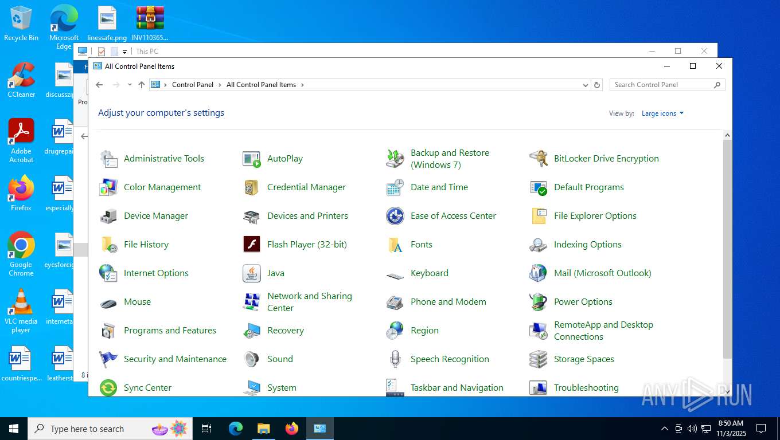Open the Ease of Access Center icon
The width and height of the screenshot is (780, 440).
tap(395, 216)
